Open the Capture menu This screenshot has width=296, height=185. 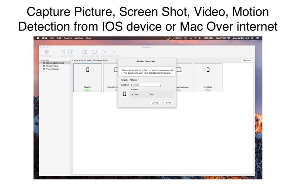click(x=68, y=38)
